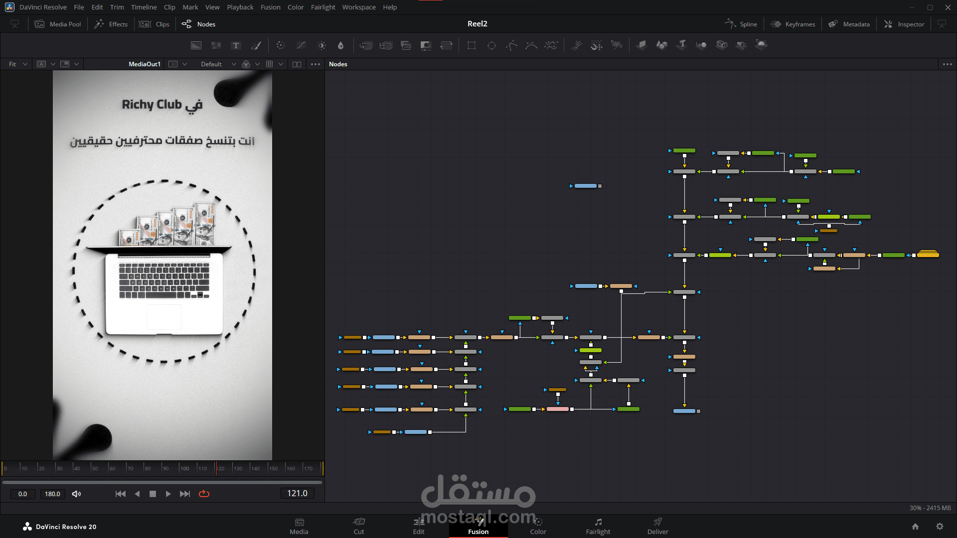Screen dimensions: 957x538
Task: Add a Background node from toolbar
Action: tap(196, 45)
